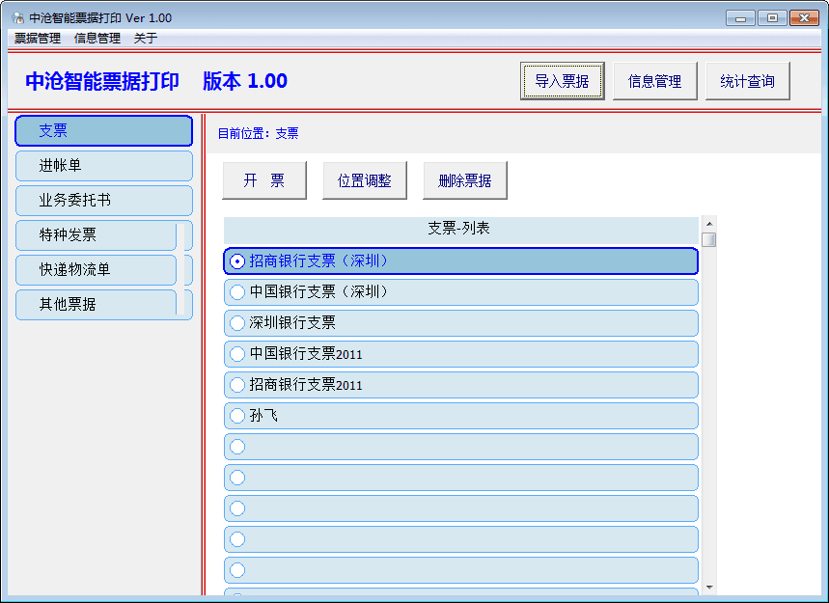This screenshot has width=829, height=603.
Task: Select 进帐单 in the sidebar
Action: [x=103, y=166]
